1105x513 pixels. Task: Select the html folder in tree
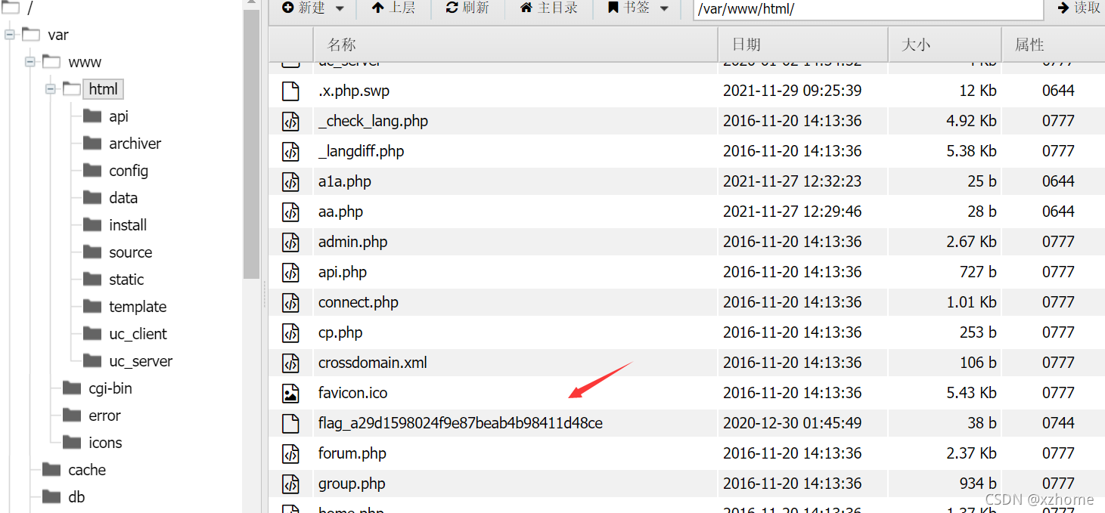click(103, 89)
